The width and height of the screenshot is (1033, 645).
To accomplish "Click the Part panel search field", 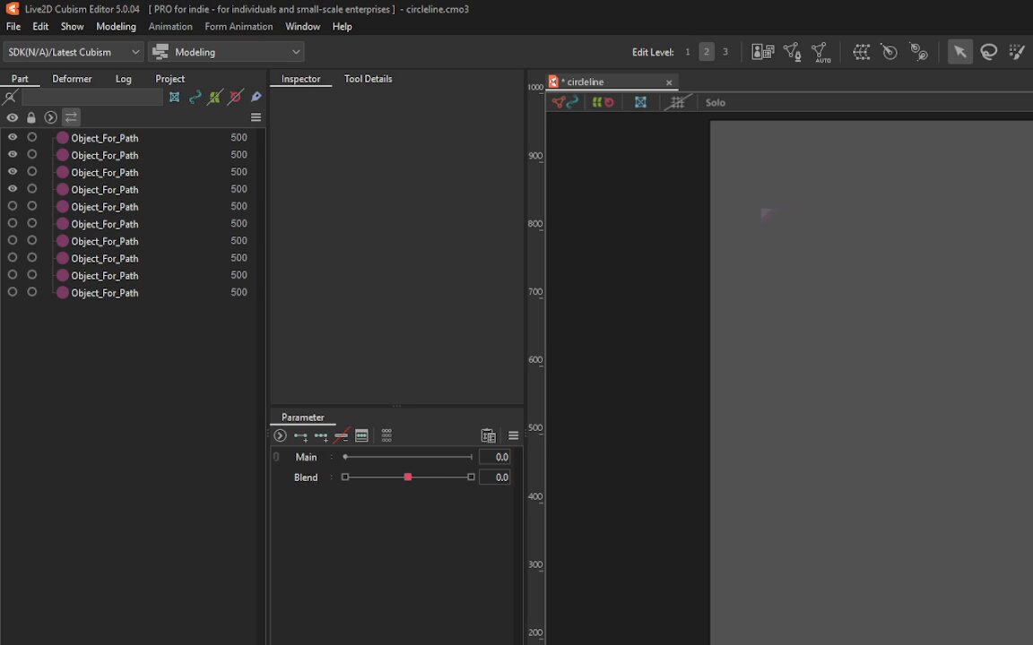I will 92,98.
